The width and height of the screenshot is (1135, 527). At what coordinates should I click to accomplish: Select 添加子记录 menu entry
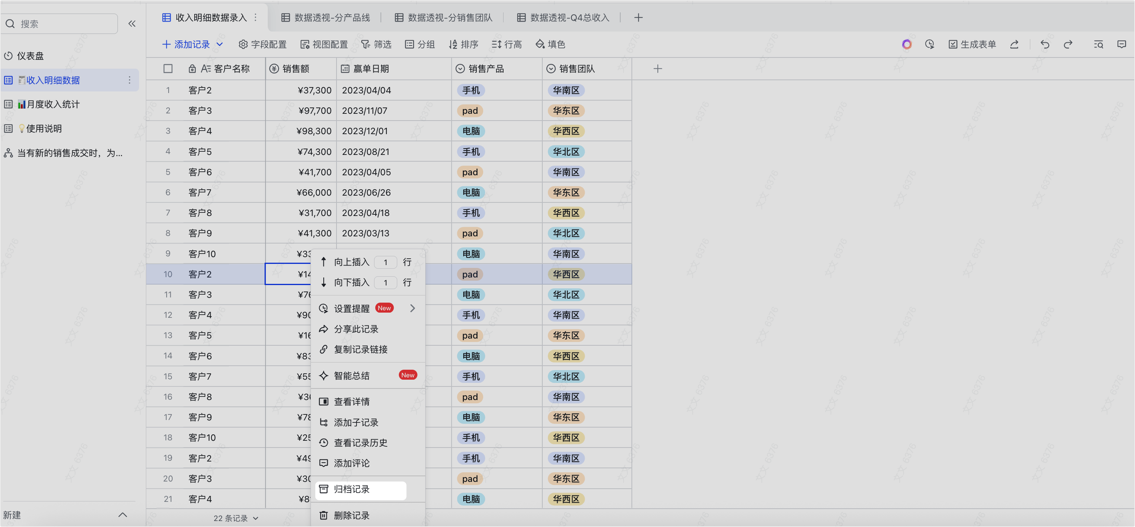(368, 423)
